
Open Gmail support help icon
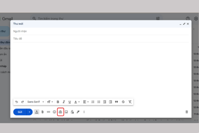[188, 19]
